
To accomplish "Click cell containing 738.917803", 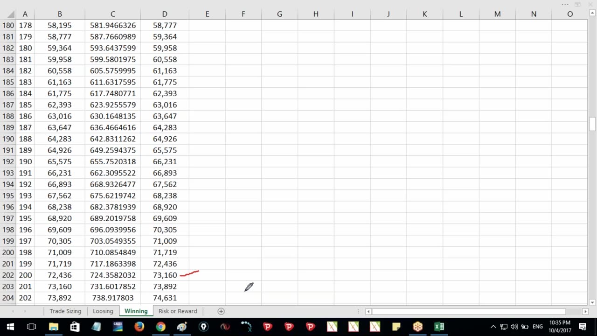I will pos(113,298).
